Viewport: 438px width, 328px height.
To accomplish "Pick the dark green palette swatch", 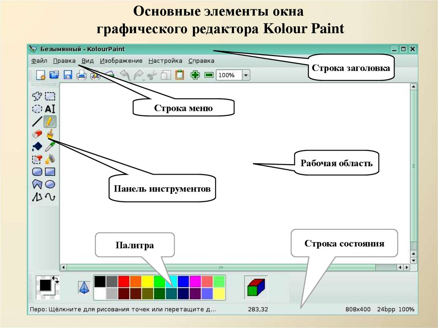I will [x=160, y=294].
